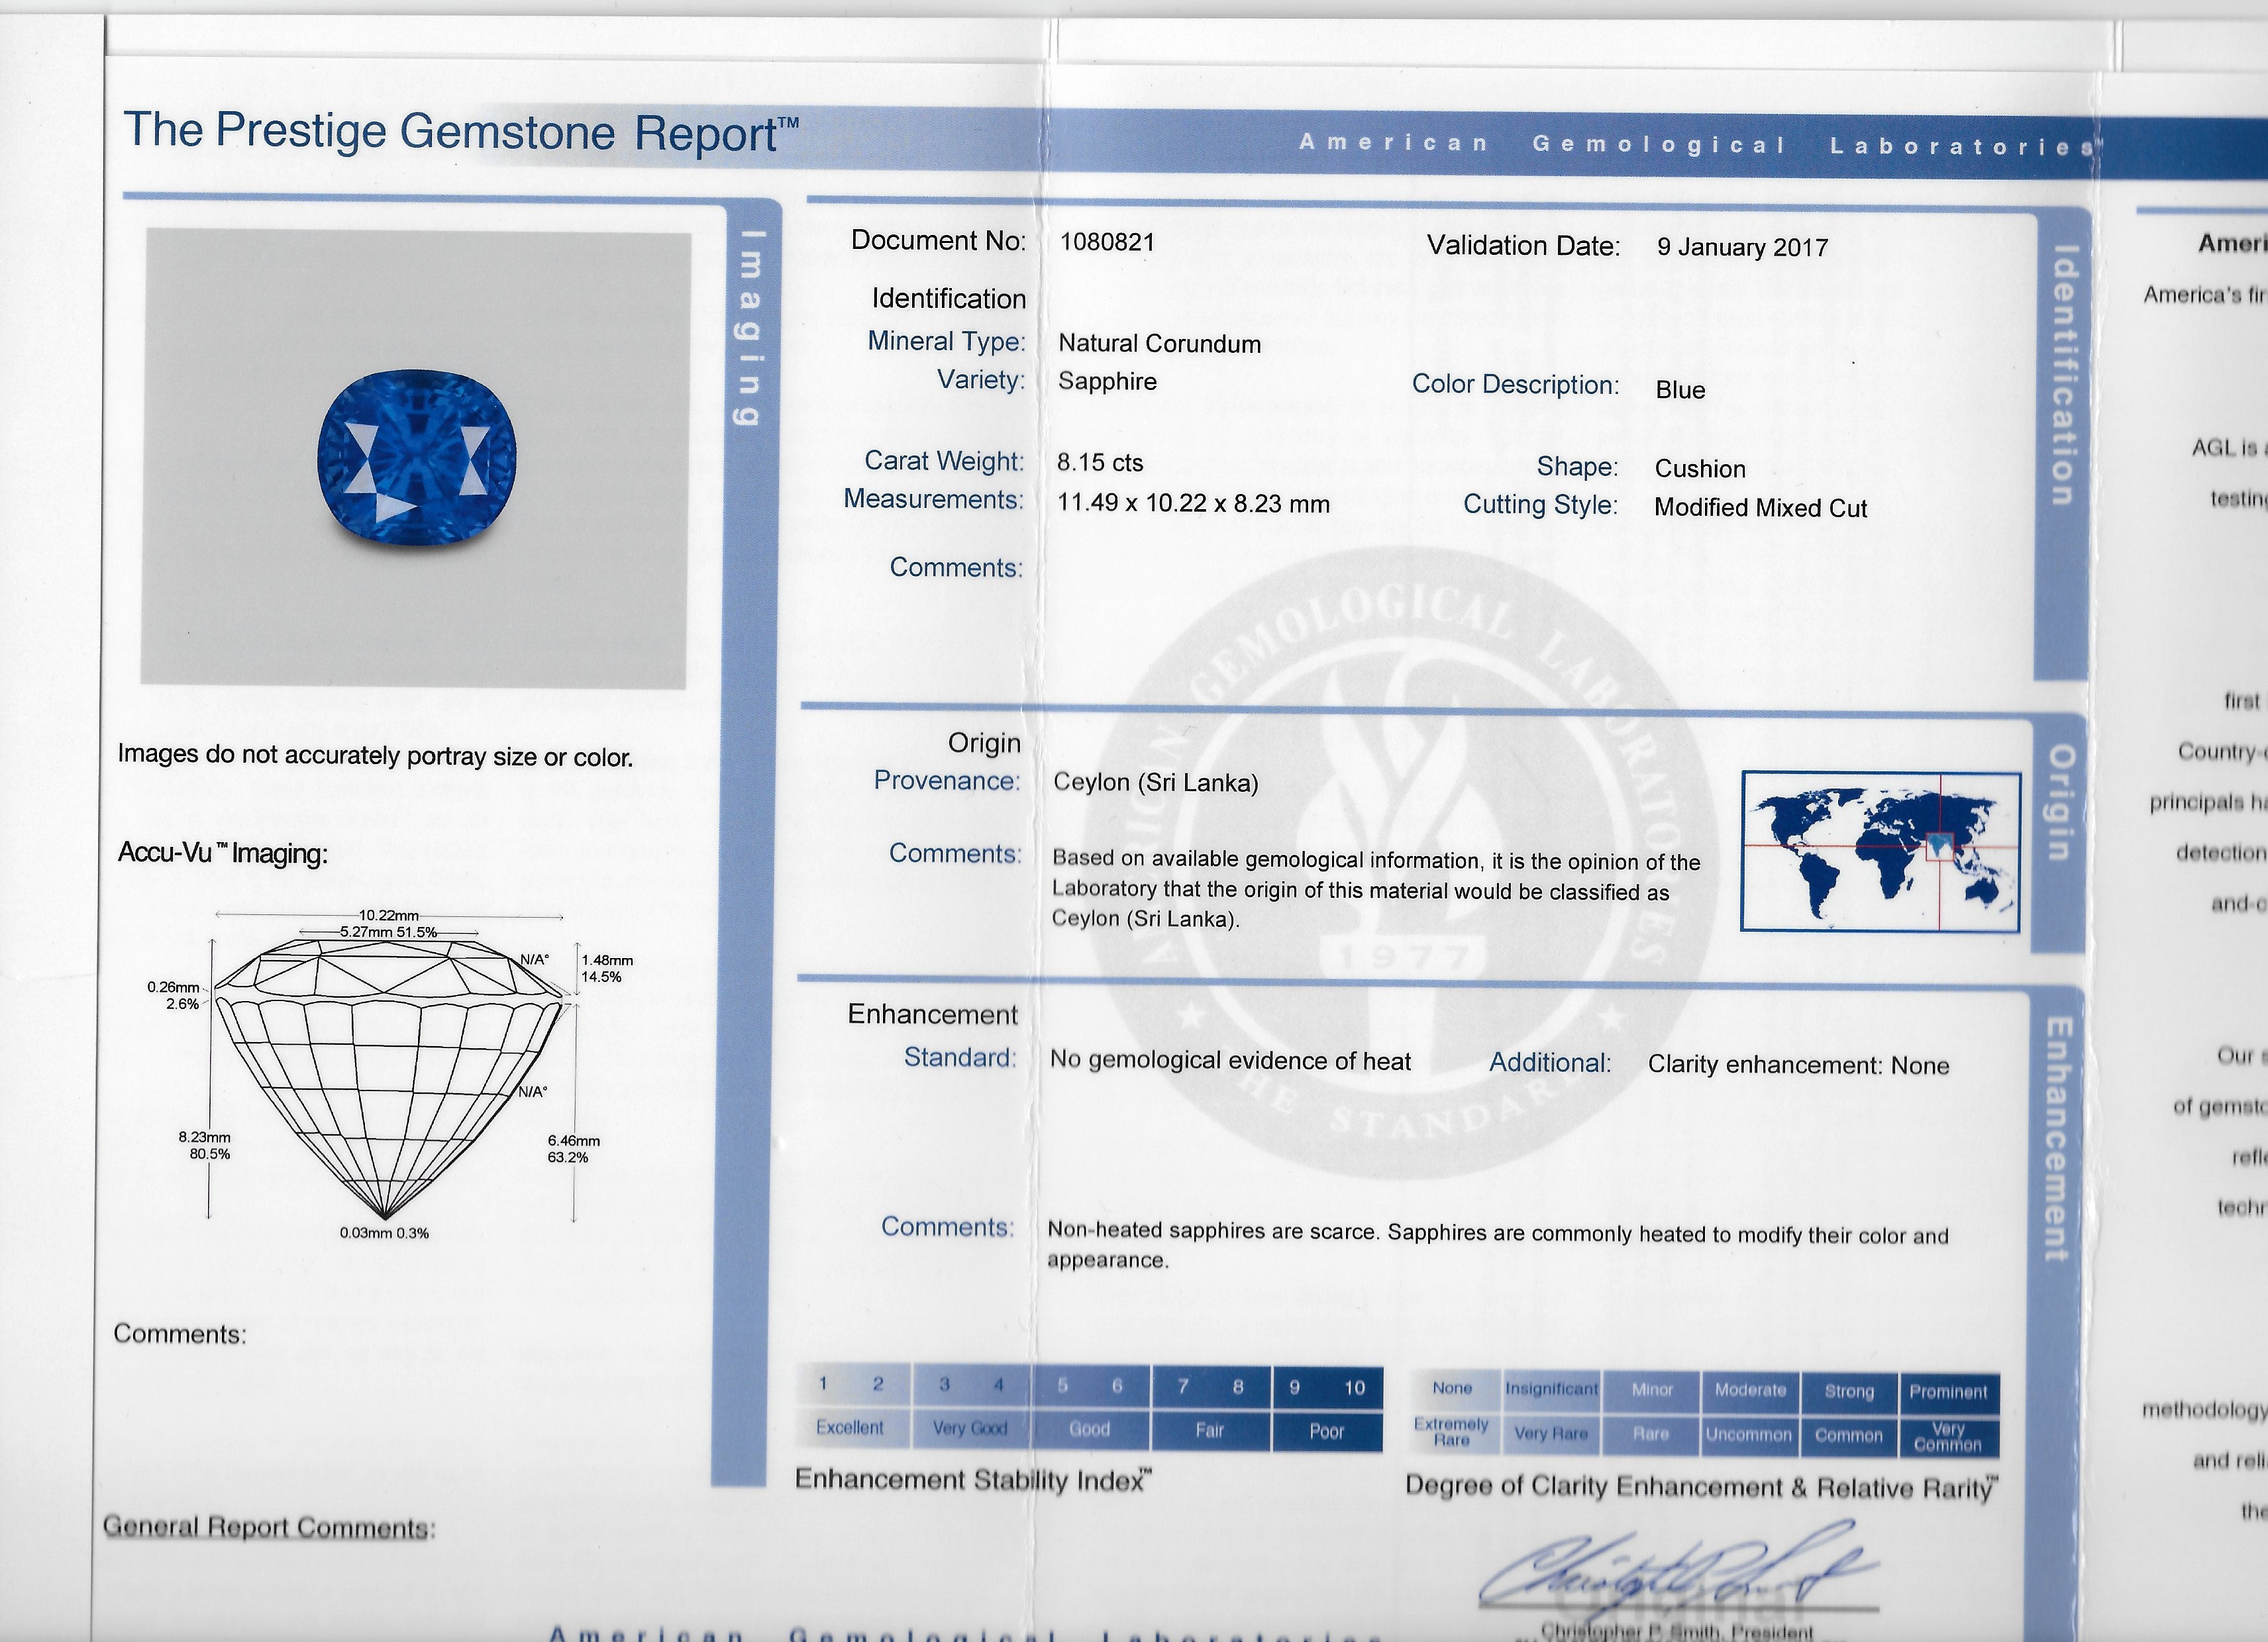Click the "Measurements:" label
Screen dimensions: 2268x1642
[x=933, y=499]
